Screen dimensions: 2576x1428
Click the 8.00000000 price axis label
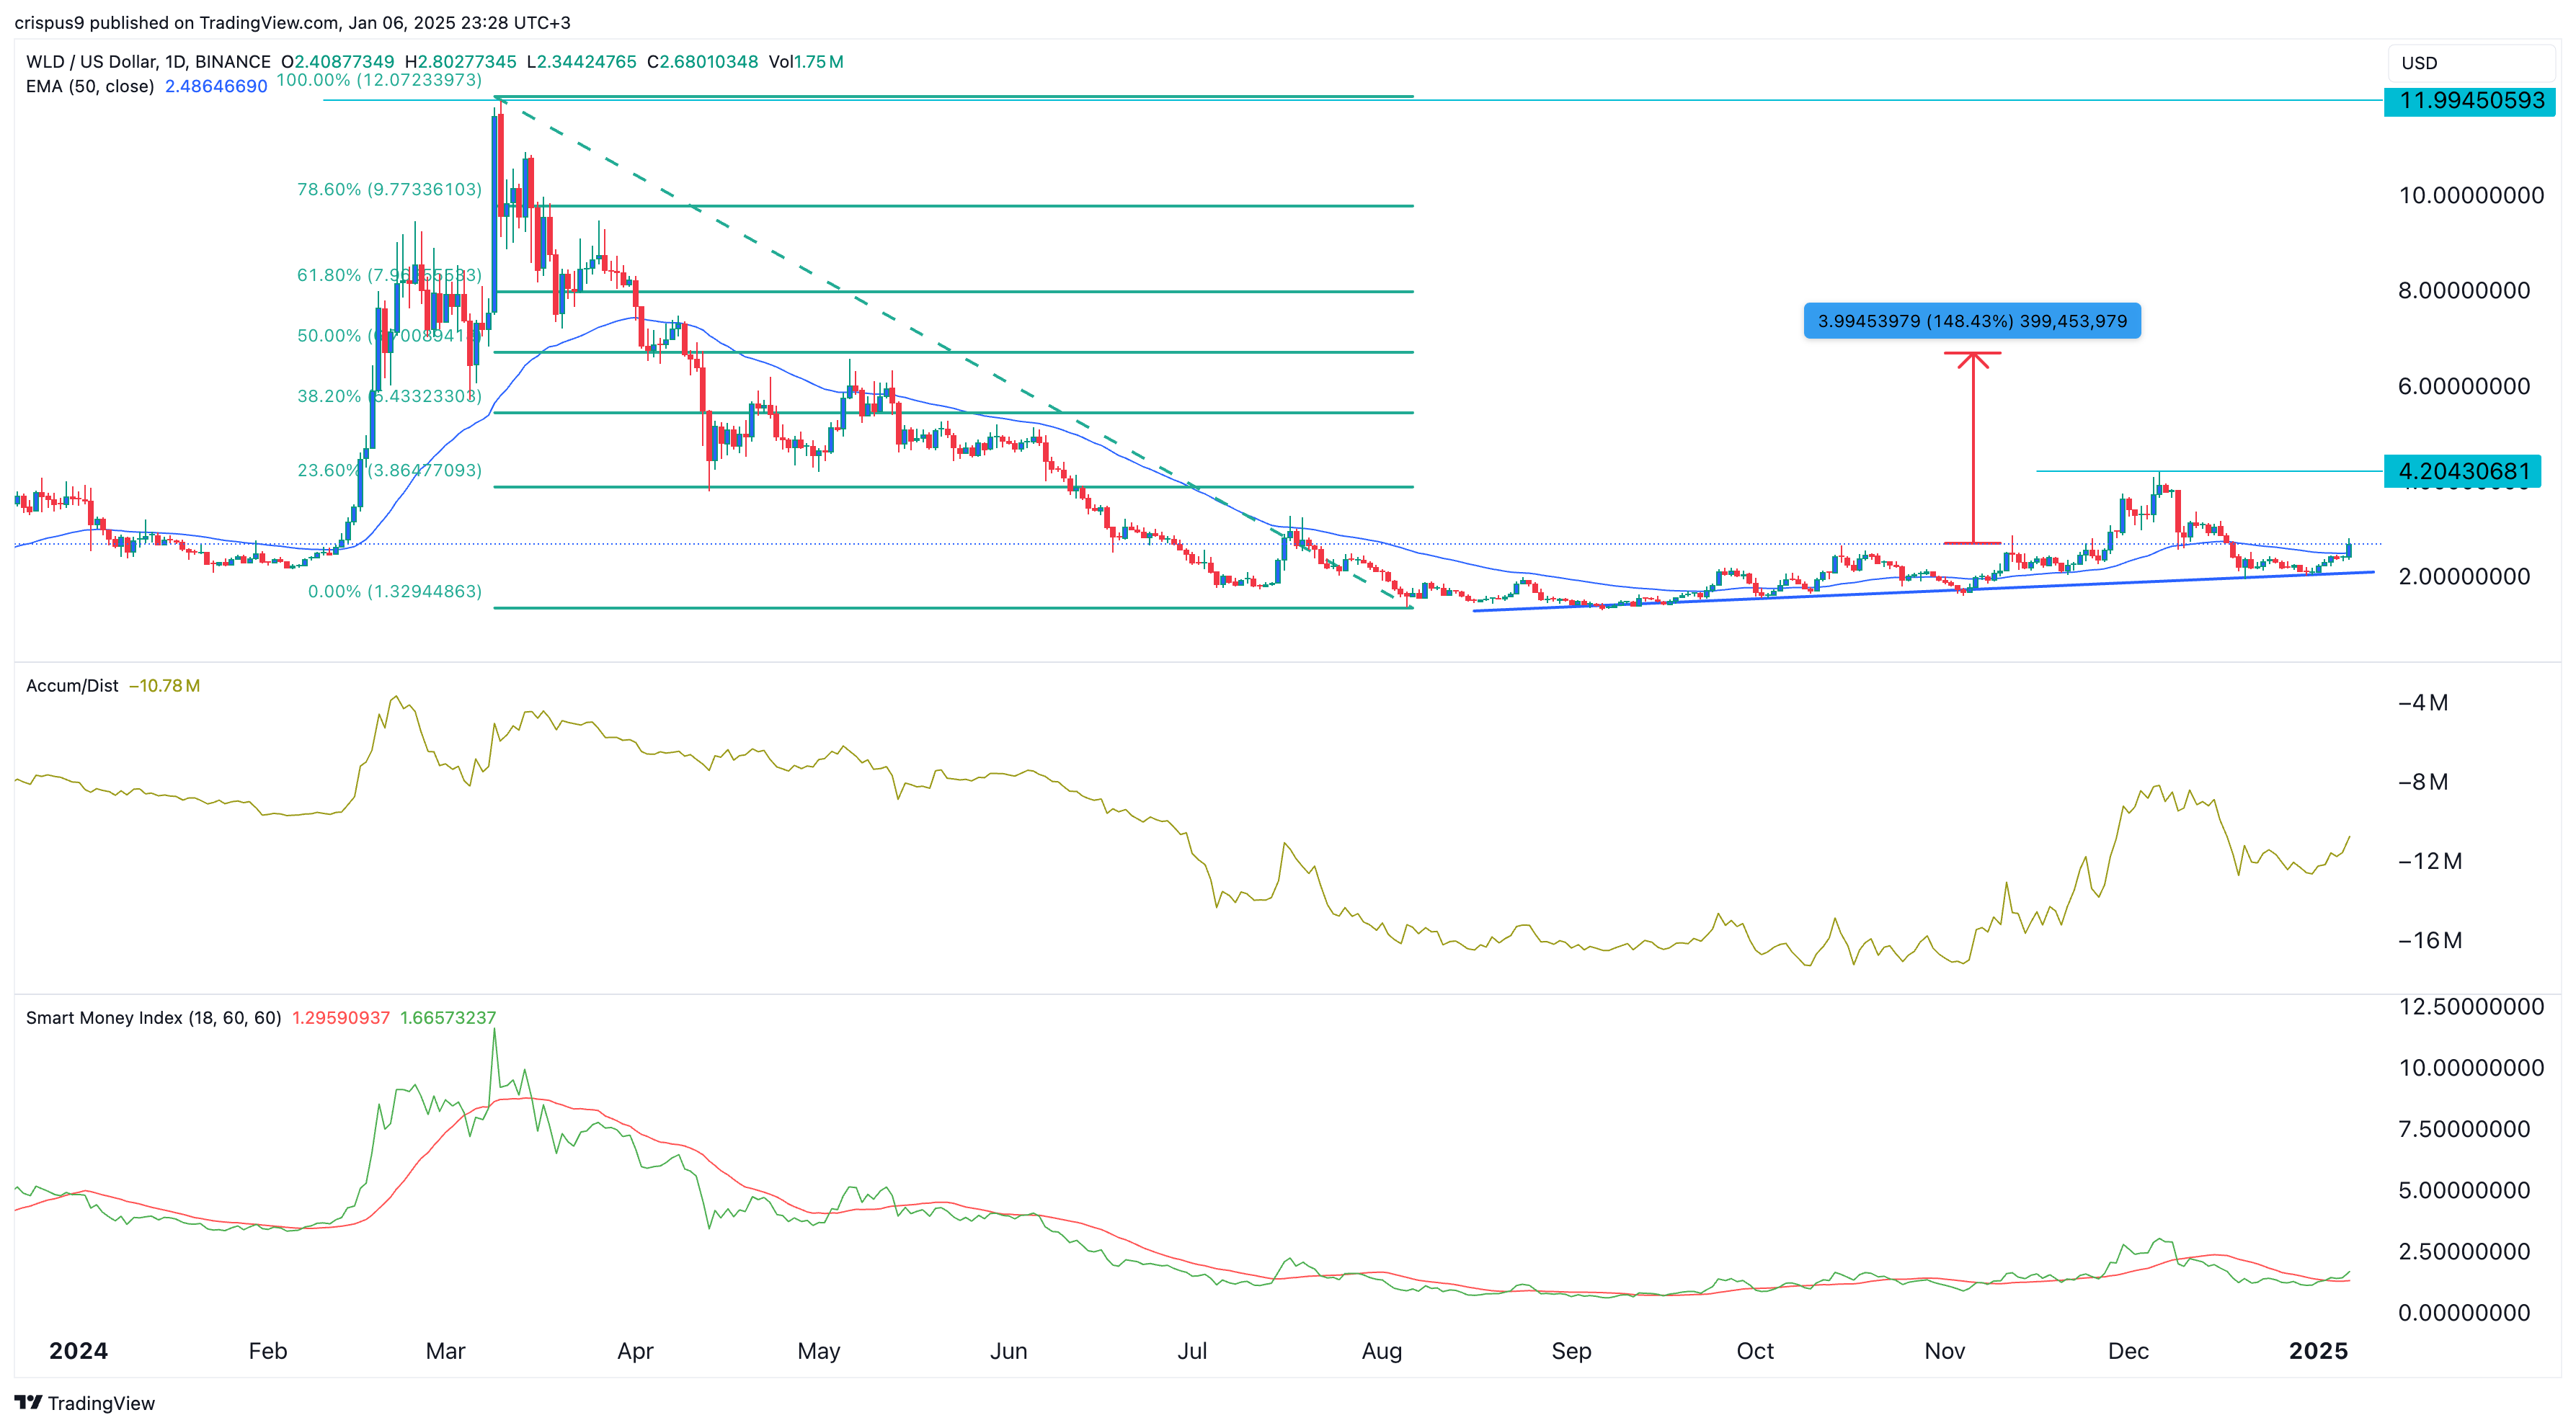click(x=2464, y=291)
